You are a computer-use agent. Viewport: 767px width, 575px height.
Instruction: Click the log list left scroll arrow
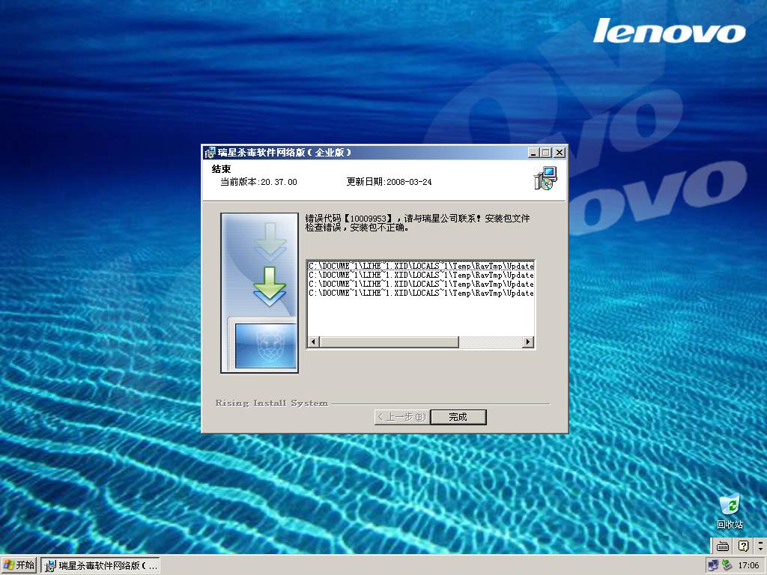coord(314,341)
